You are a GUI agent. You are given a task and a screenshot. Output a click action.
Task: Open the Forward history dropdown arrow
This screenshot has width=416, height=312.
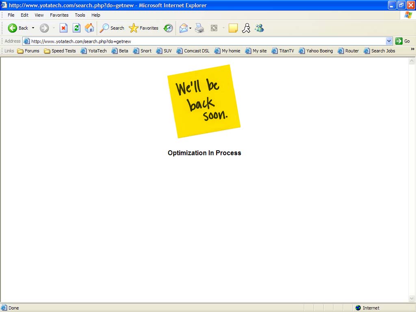(54, 28)
